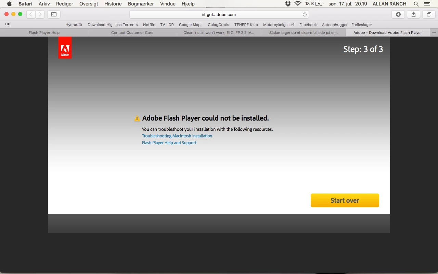438x274 pixels.
Task: Click the battery status indicator
Action: point(314,4)
